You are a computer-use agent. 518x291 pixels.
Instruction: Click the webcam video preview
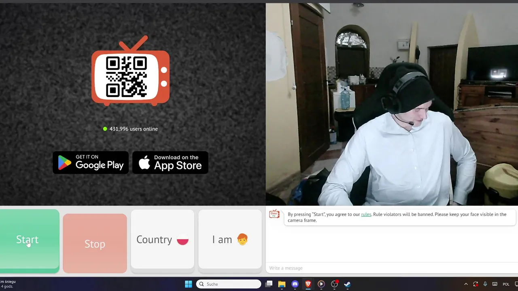pos(392,104)
